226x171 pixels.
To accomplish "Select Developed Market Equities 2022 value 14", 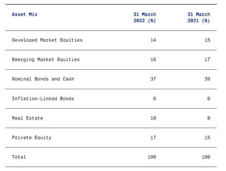I will 153,40.
